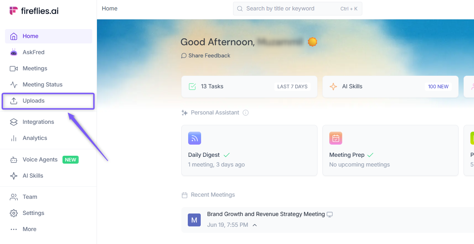Open Team in the sidebar
474x244 pixels.
(48, 197)
